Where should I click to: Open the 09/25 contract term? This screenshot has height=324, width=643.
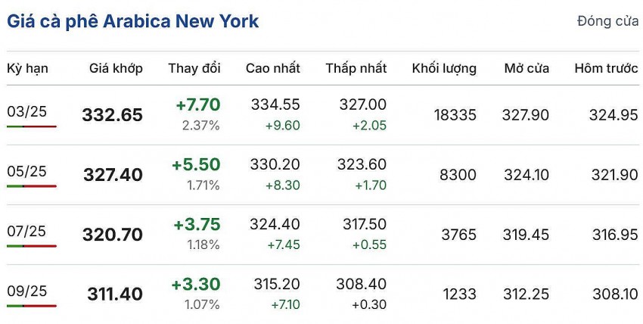[27, 291]
